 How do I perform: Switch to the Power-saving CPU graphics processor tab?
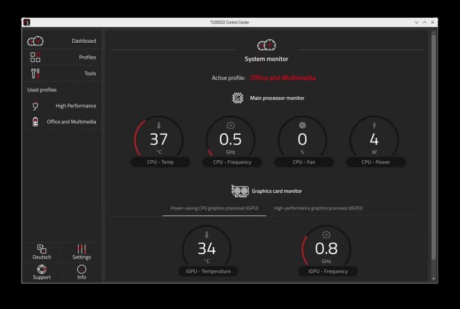214,208
